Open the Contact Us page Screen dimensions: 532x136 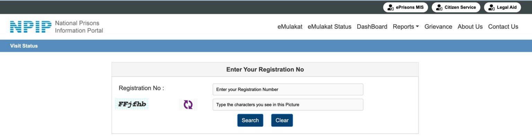pos(503,27)
